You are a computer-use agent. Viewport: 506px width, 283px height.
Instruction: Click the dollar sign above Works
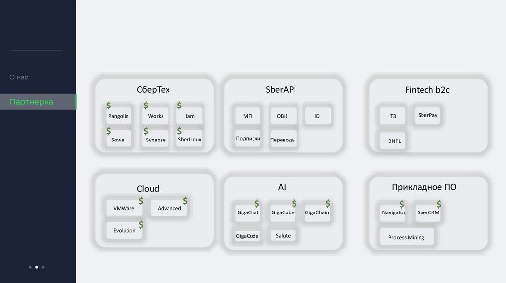click(x=146, y=106)
